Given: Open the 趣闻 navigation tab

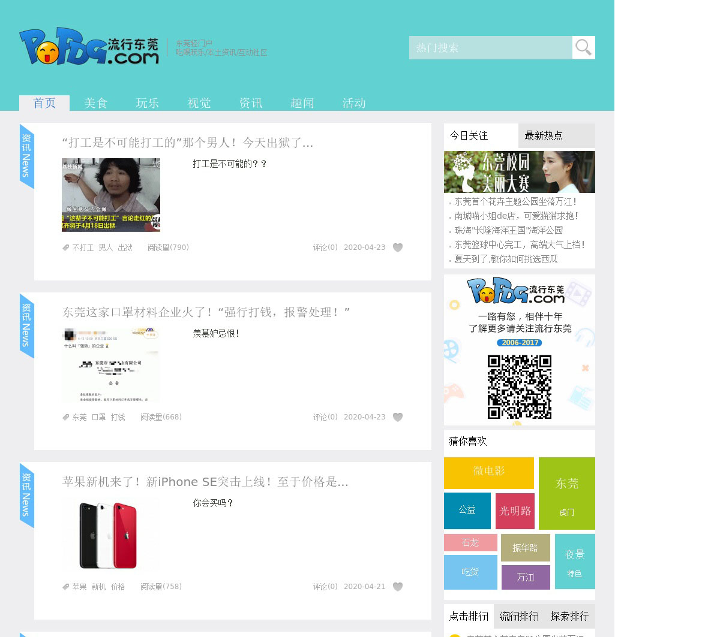Looking at the screenshot, I should click(302, 103).
